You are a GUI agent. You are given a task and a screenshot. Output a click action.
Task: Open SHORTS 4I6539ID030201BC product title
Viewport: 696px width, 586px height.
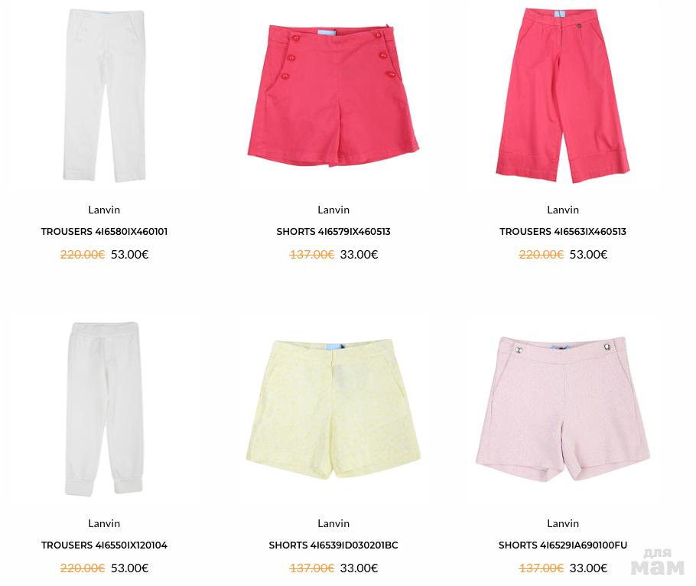pyautogui.click(x=333, y=545)
